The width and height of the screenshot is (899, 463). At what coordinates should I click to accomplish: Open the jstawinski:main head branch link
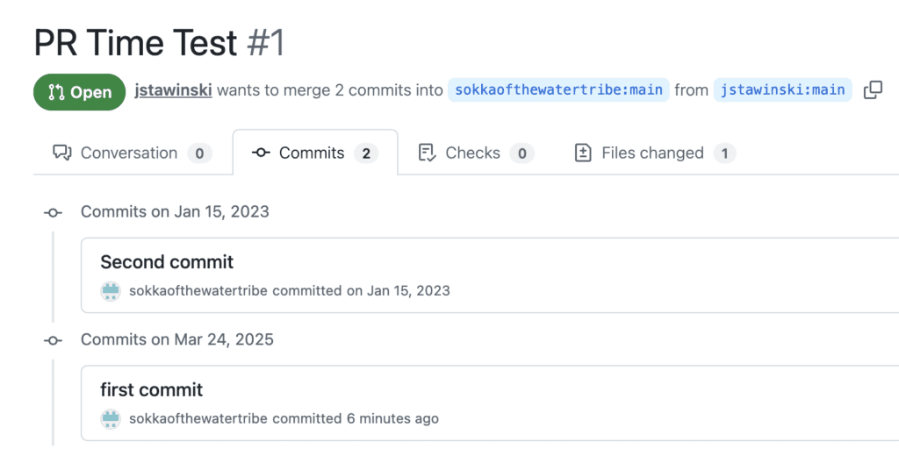(x=782, y=90)
